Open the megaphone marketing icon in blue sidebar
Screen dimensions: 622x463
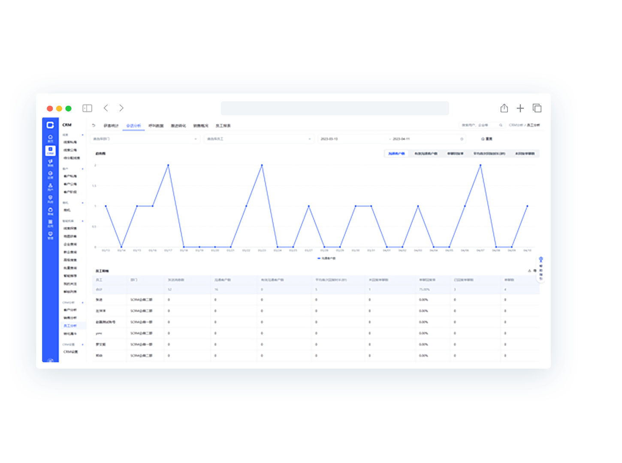click(50, 162)
